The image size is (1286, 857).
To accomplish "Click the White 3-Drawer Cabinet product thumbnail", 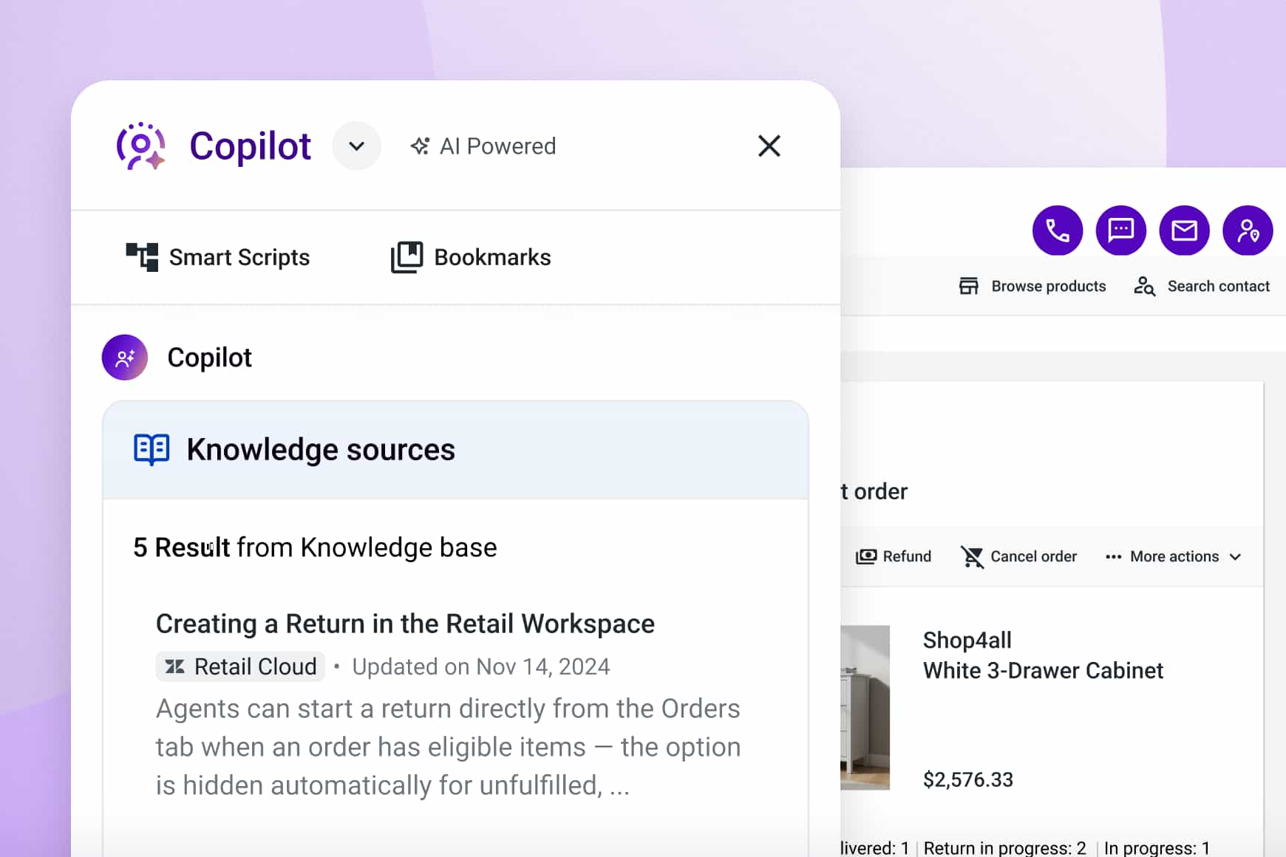I will [865, 708].
